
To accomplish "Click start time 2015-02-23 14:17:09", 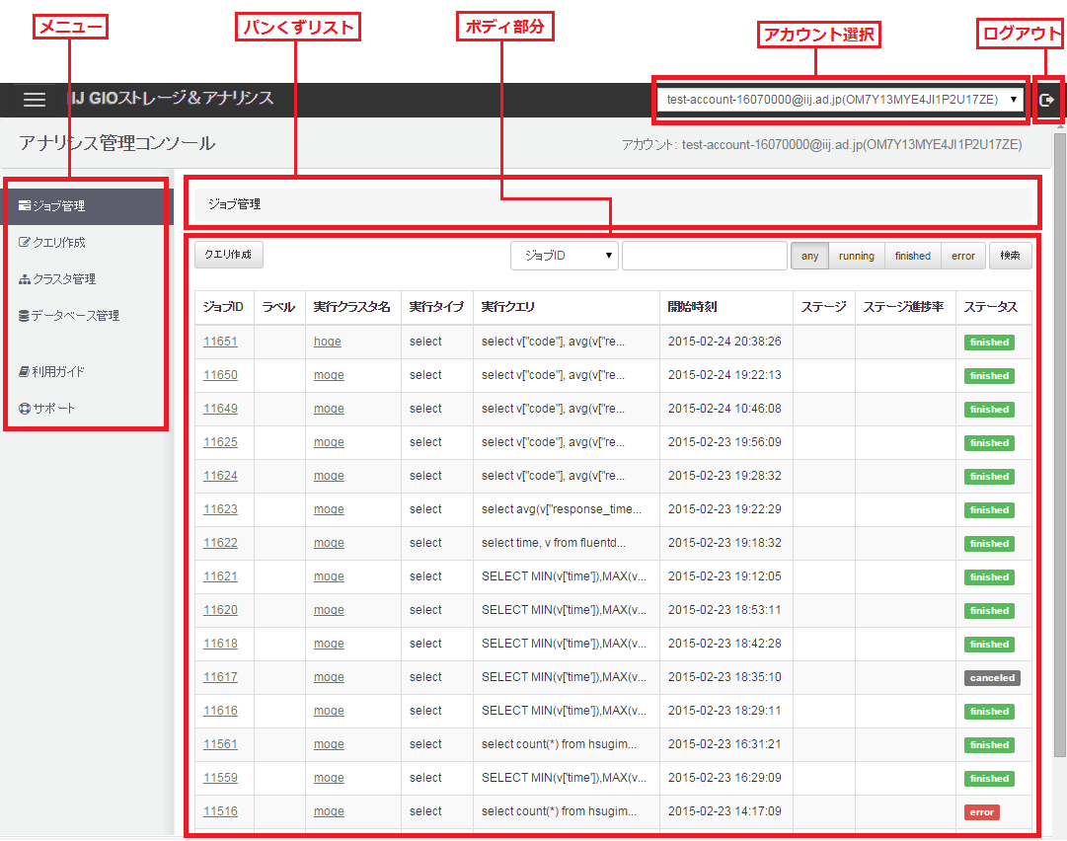I will (724, 811).
